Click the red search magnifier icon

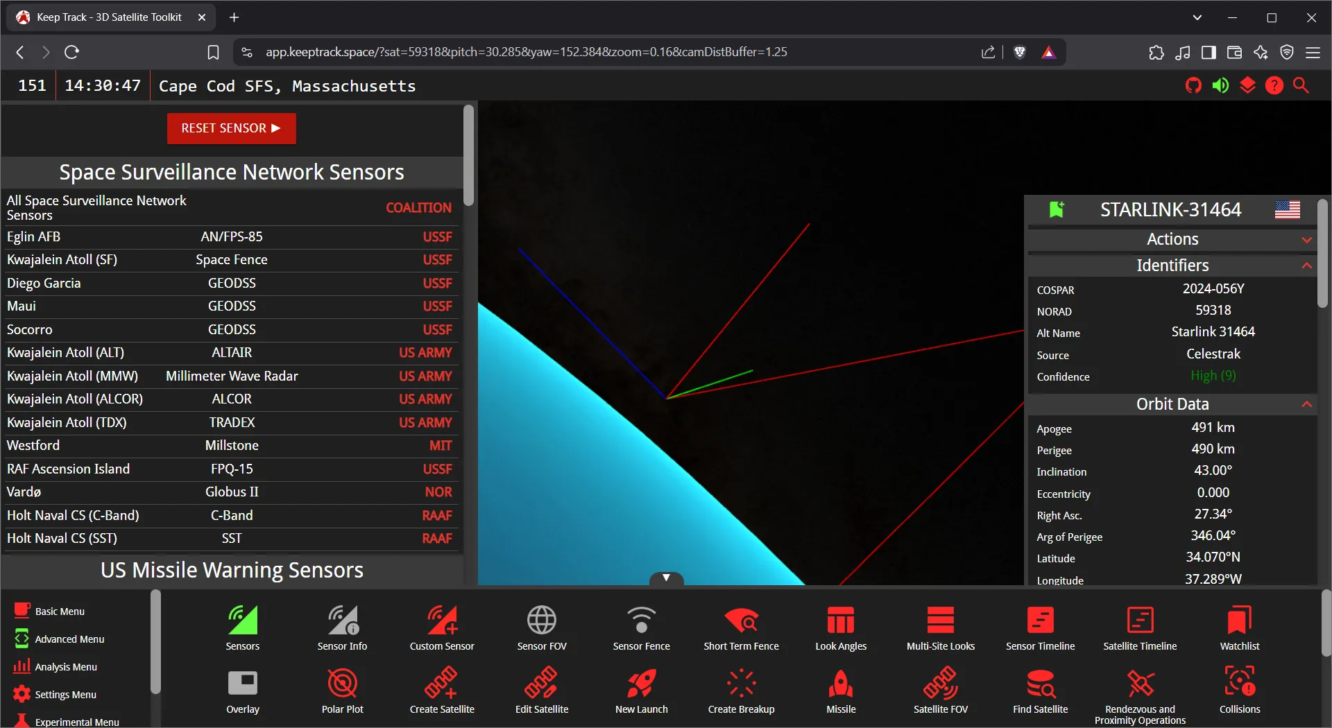(1301, 85)
